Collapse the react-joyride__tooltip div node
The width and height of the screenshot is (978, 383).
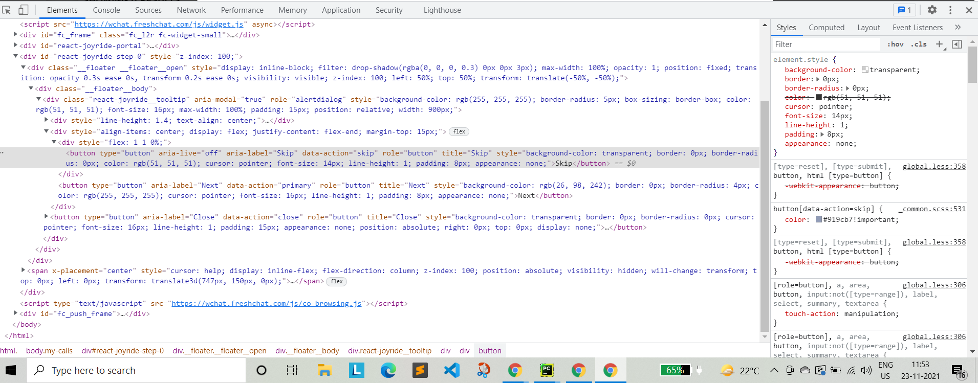click(x=38, y=99)
